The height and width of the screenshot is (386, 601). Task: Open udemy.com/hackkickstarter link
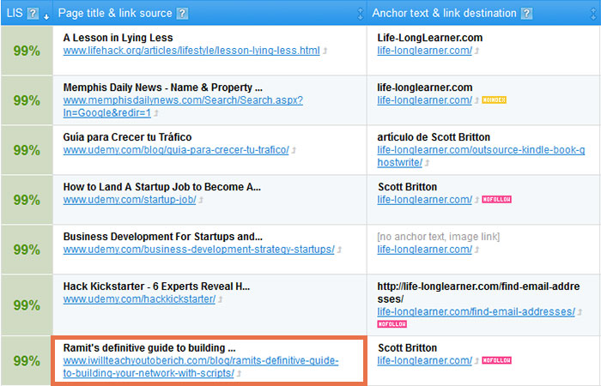click(139, 299)
